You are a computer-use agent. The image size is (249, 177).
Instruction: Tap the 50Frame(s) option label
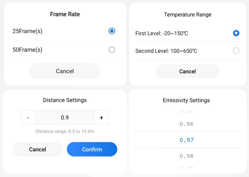pyautogui.click(x=28, y=50)
